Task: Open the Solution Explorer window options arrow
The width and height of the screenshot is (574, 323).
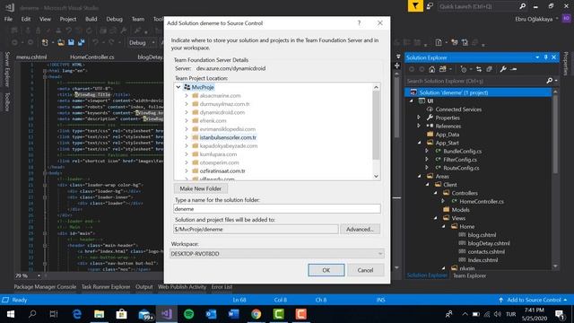Action: point(537,57)
